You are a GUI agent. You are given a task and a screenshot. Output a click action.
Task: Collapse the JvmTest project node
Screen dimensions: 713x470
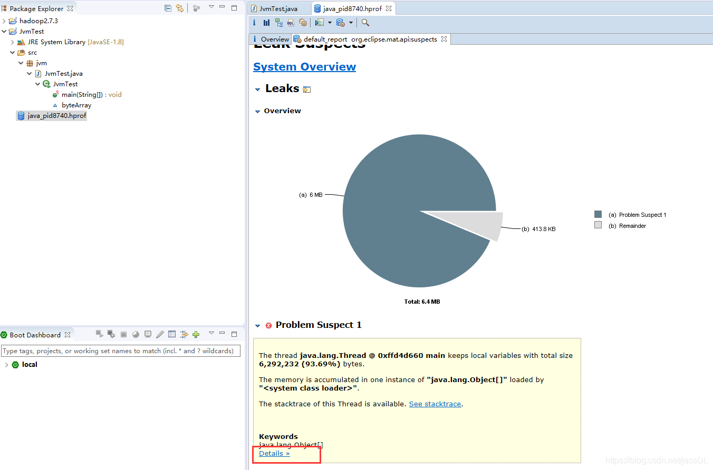point(5,32)
